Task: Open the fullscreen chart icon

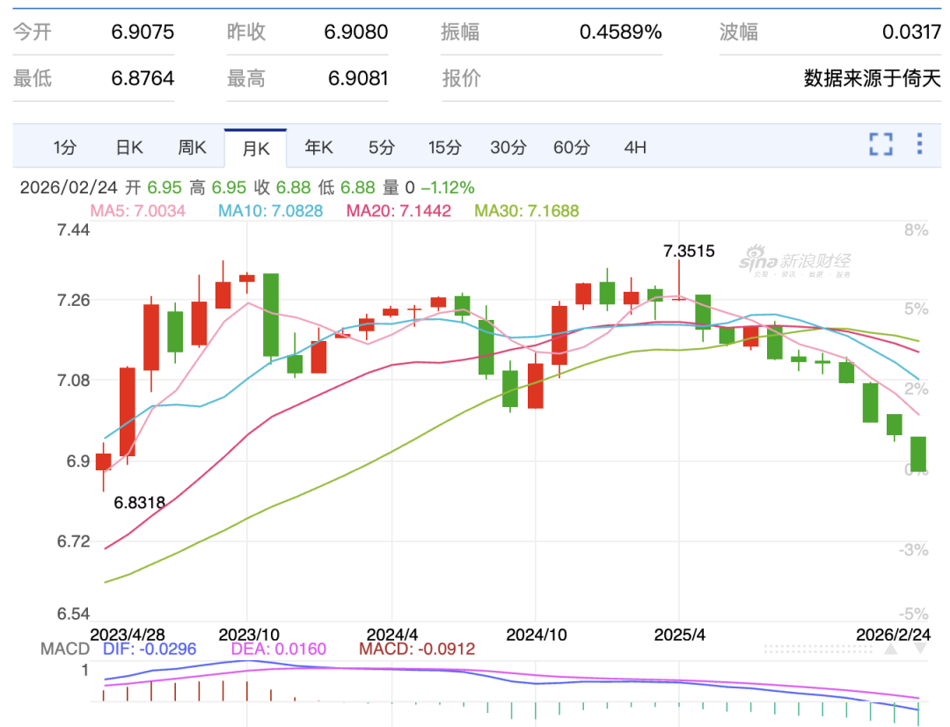Action: click(881, 144)
